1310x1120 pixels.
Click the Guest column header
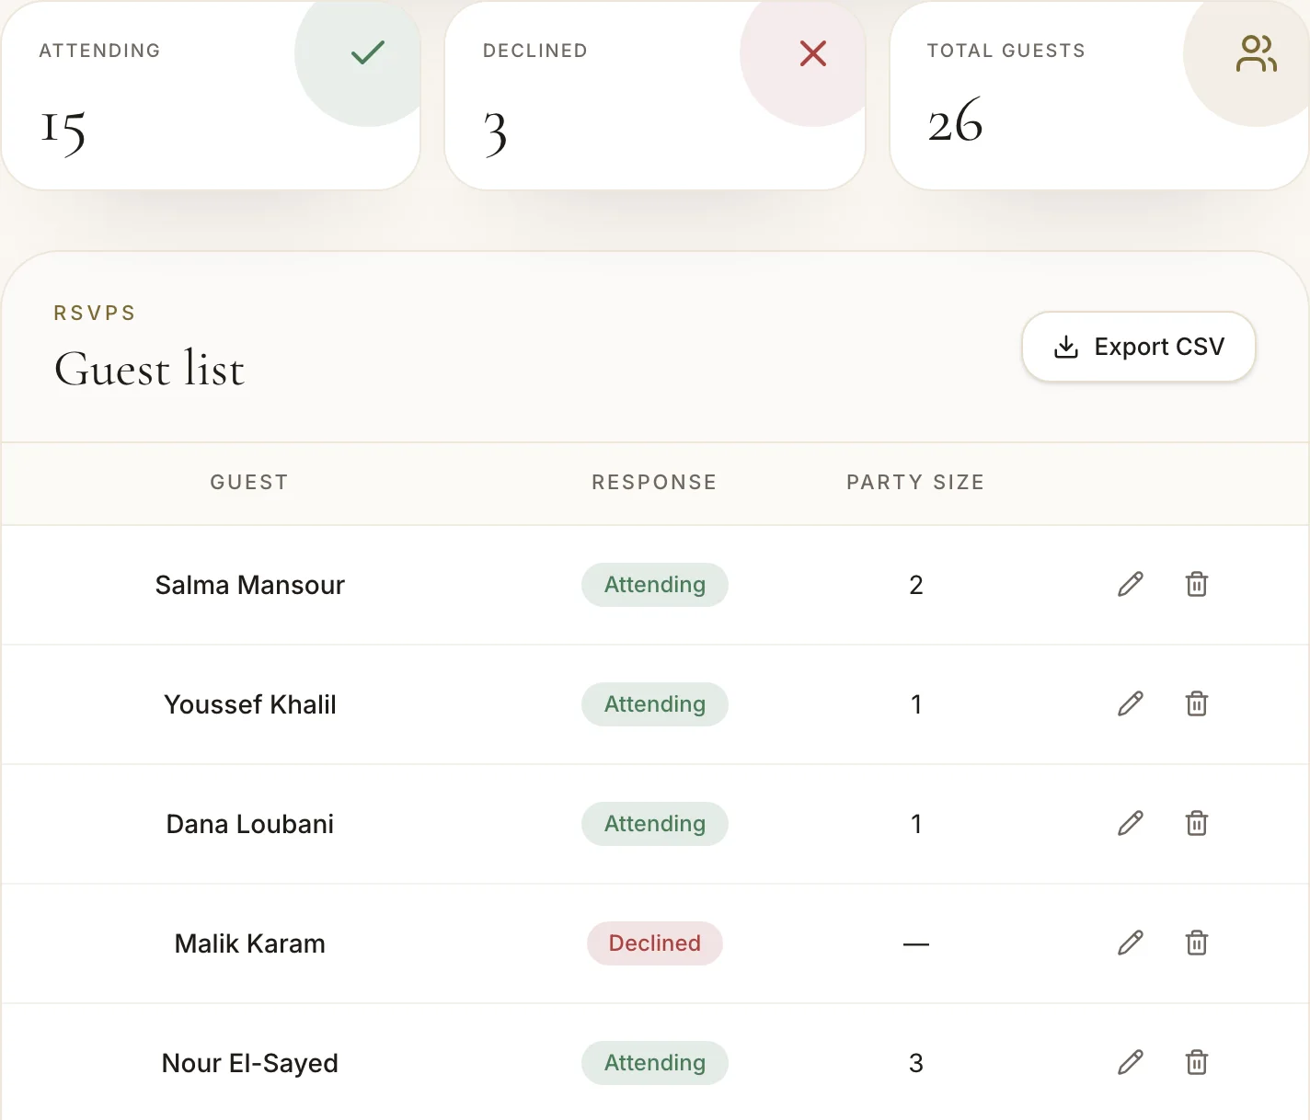(249, 482)
